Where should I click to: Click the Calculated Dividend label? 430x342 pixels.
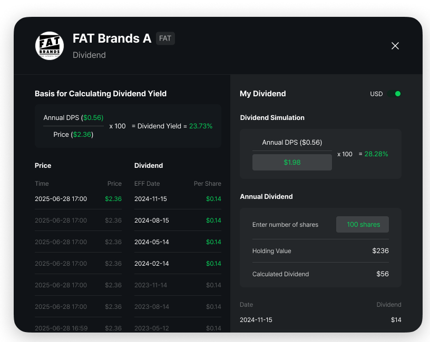click(280, 274)
